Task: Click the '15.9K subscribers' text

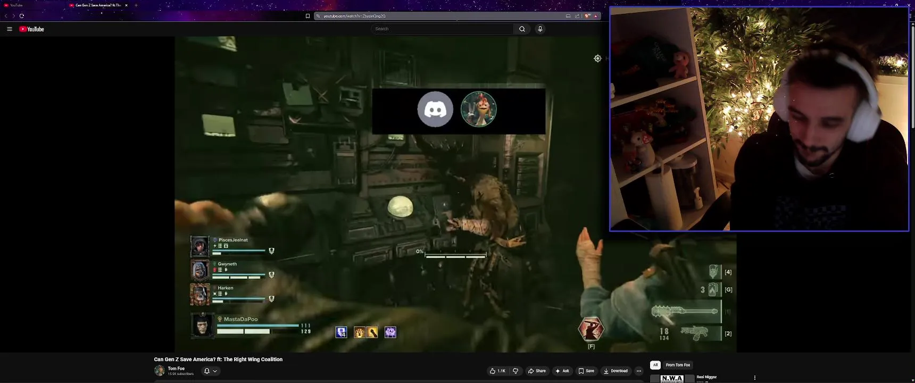Action: (x=181, y=374)
